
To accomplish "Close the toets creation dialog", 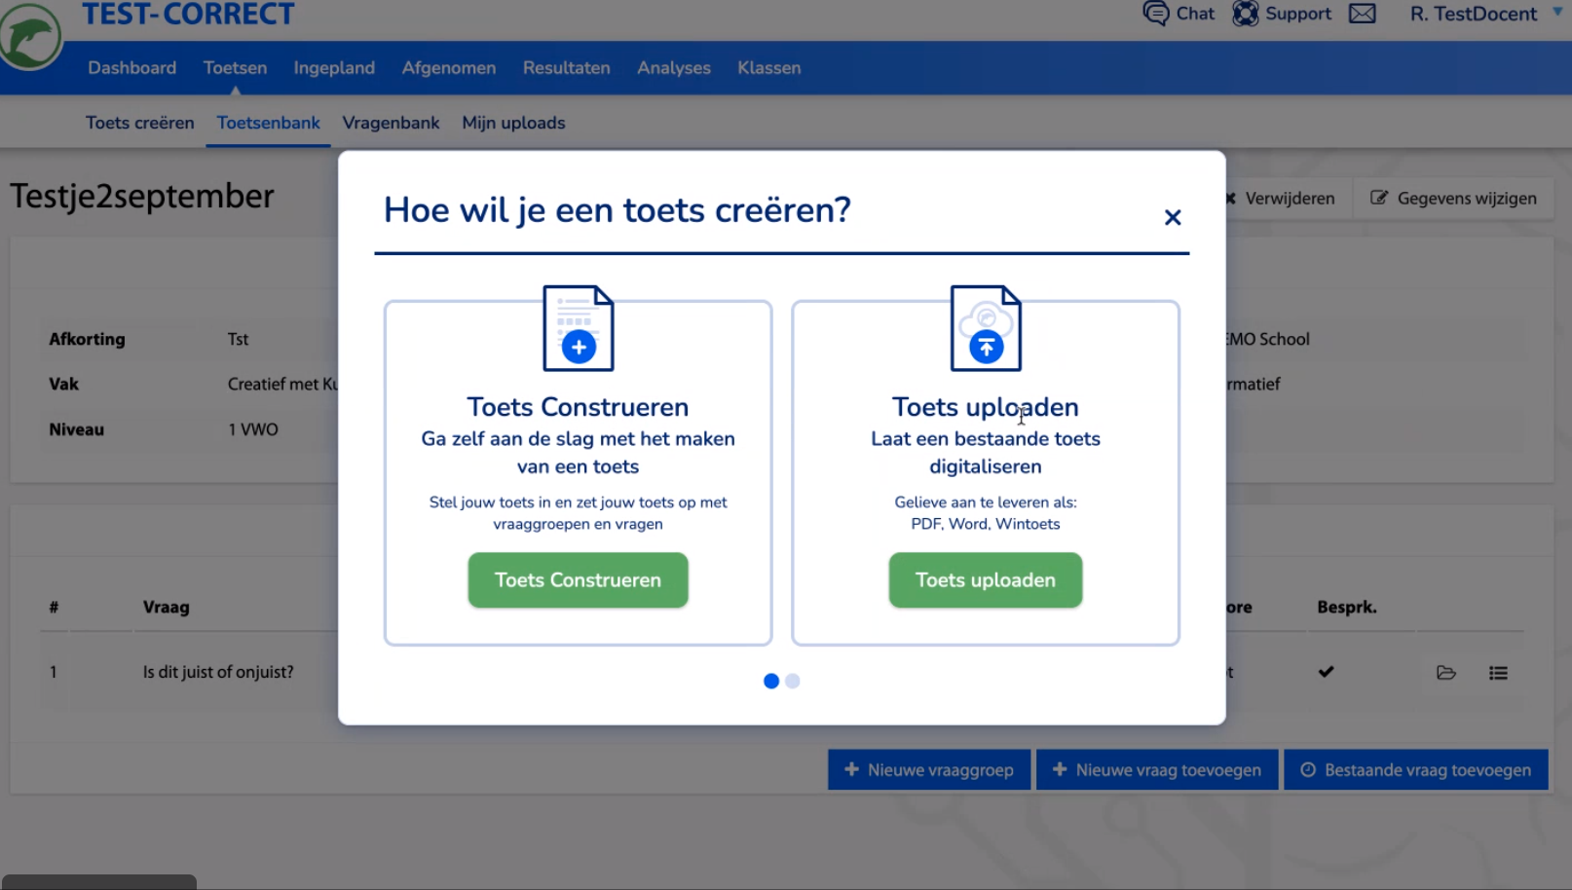I will [1173, 217].
